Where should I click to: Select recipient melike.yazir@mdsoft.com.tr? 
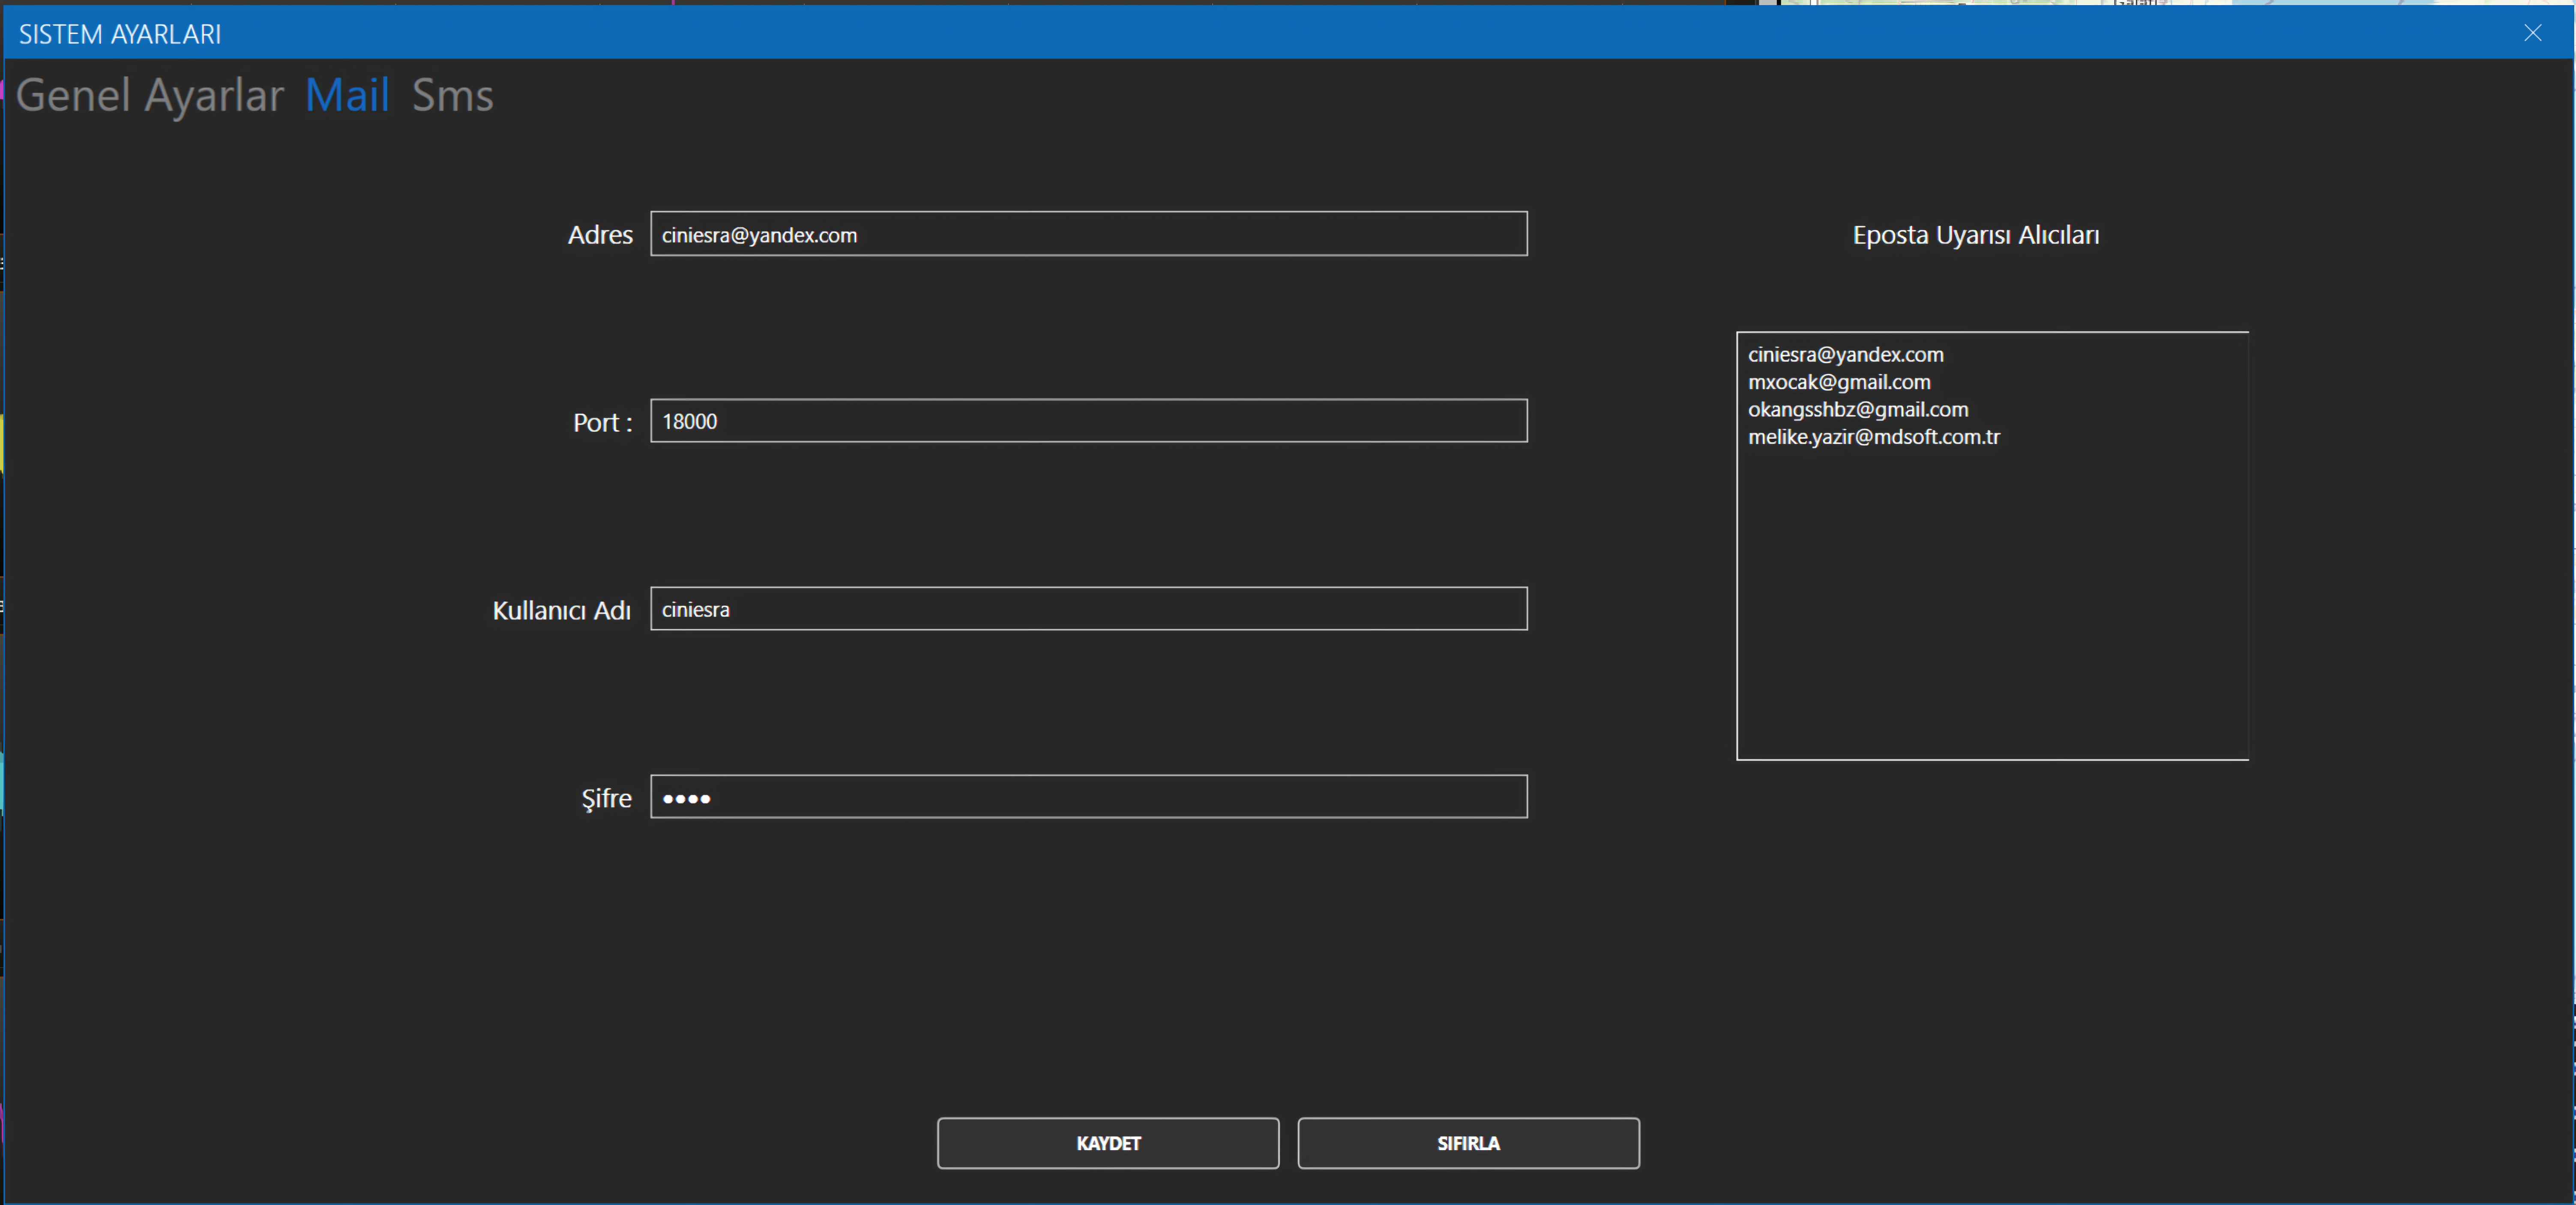coord(1874,437)
